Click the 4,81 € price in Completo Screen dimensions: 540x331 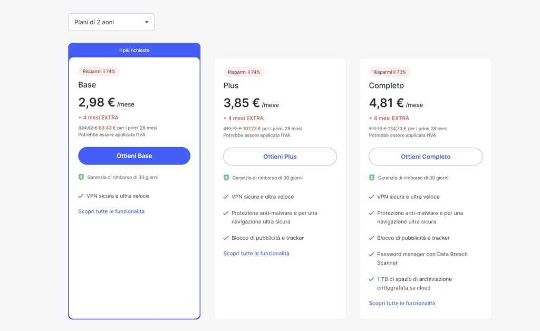[x=386, y=103]
